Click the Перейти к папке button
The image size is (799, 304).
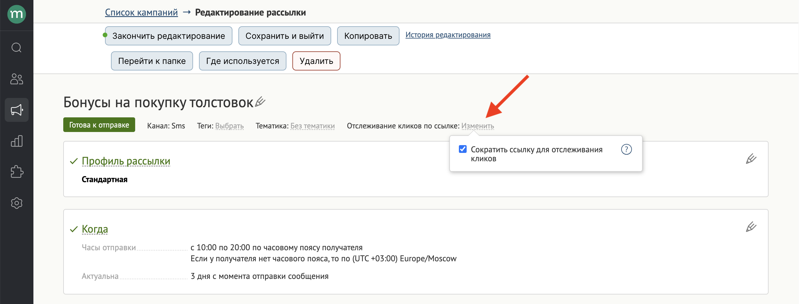click(152, 61)
